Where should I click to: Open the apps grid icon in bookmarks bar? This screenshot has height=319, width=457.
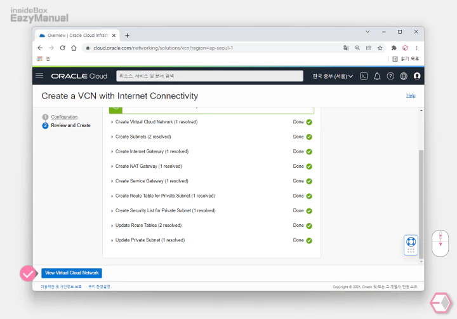40,59
